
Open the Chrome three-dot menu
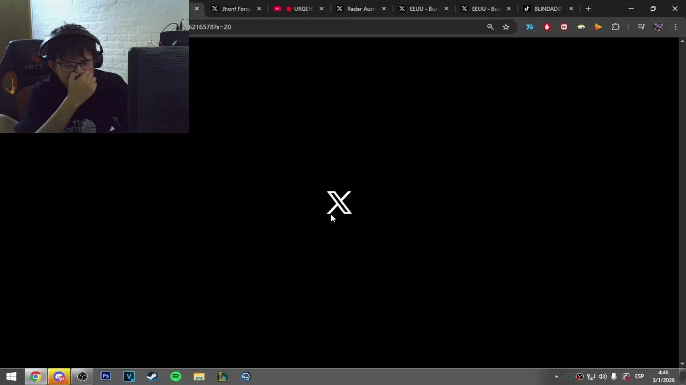coord(675,27)
